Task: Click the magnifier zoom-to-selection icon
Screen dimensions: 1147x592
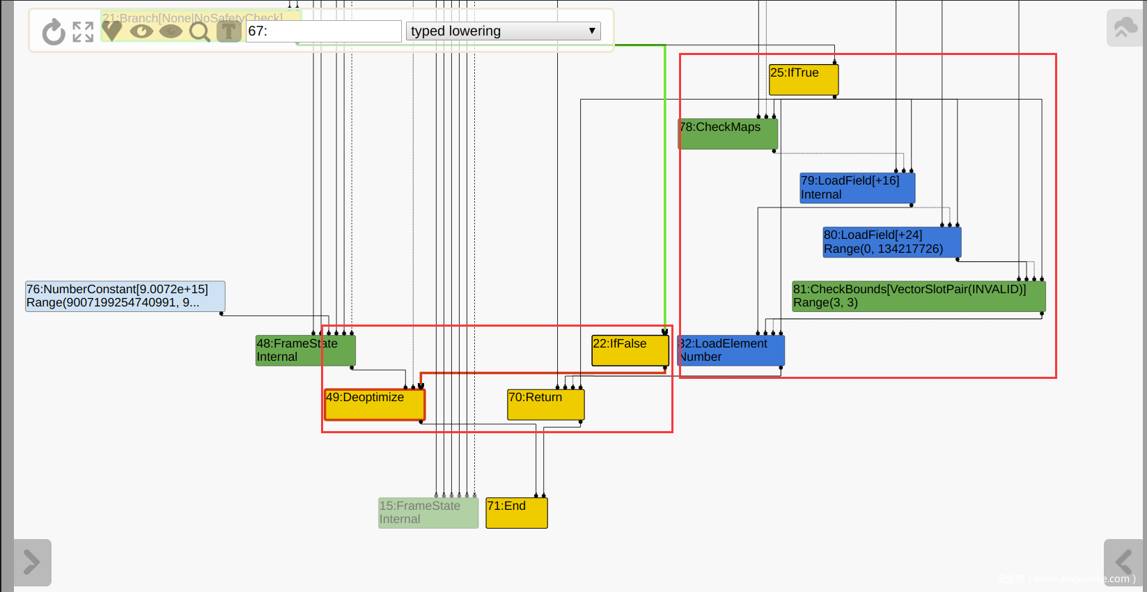Action: pyautogui.click(x=200, y=31)
